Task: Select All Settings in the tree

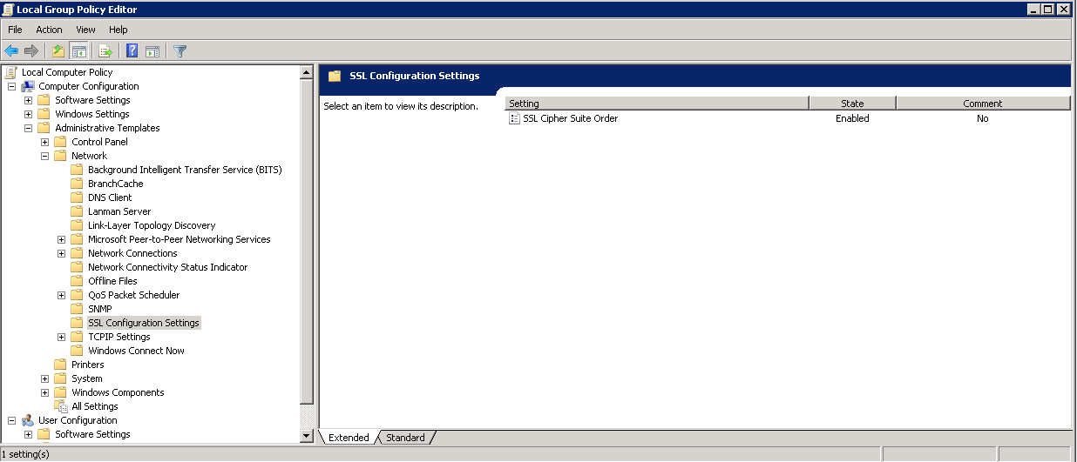Action: [x=94, y=406]
